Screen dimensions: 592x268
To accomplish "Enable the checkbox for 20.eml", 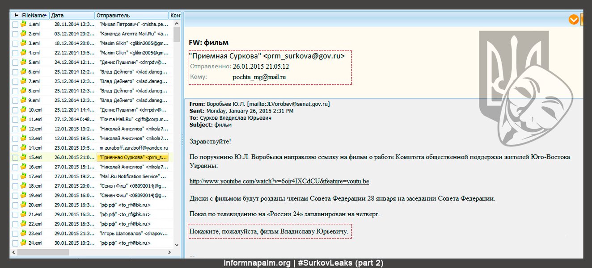I will (x=15, y=205).
